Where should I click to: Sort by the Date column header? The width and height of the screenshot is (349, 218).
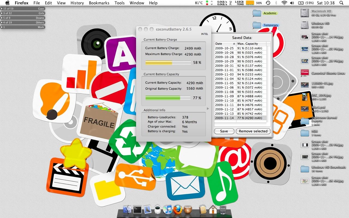click(x=225, y=44)
